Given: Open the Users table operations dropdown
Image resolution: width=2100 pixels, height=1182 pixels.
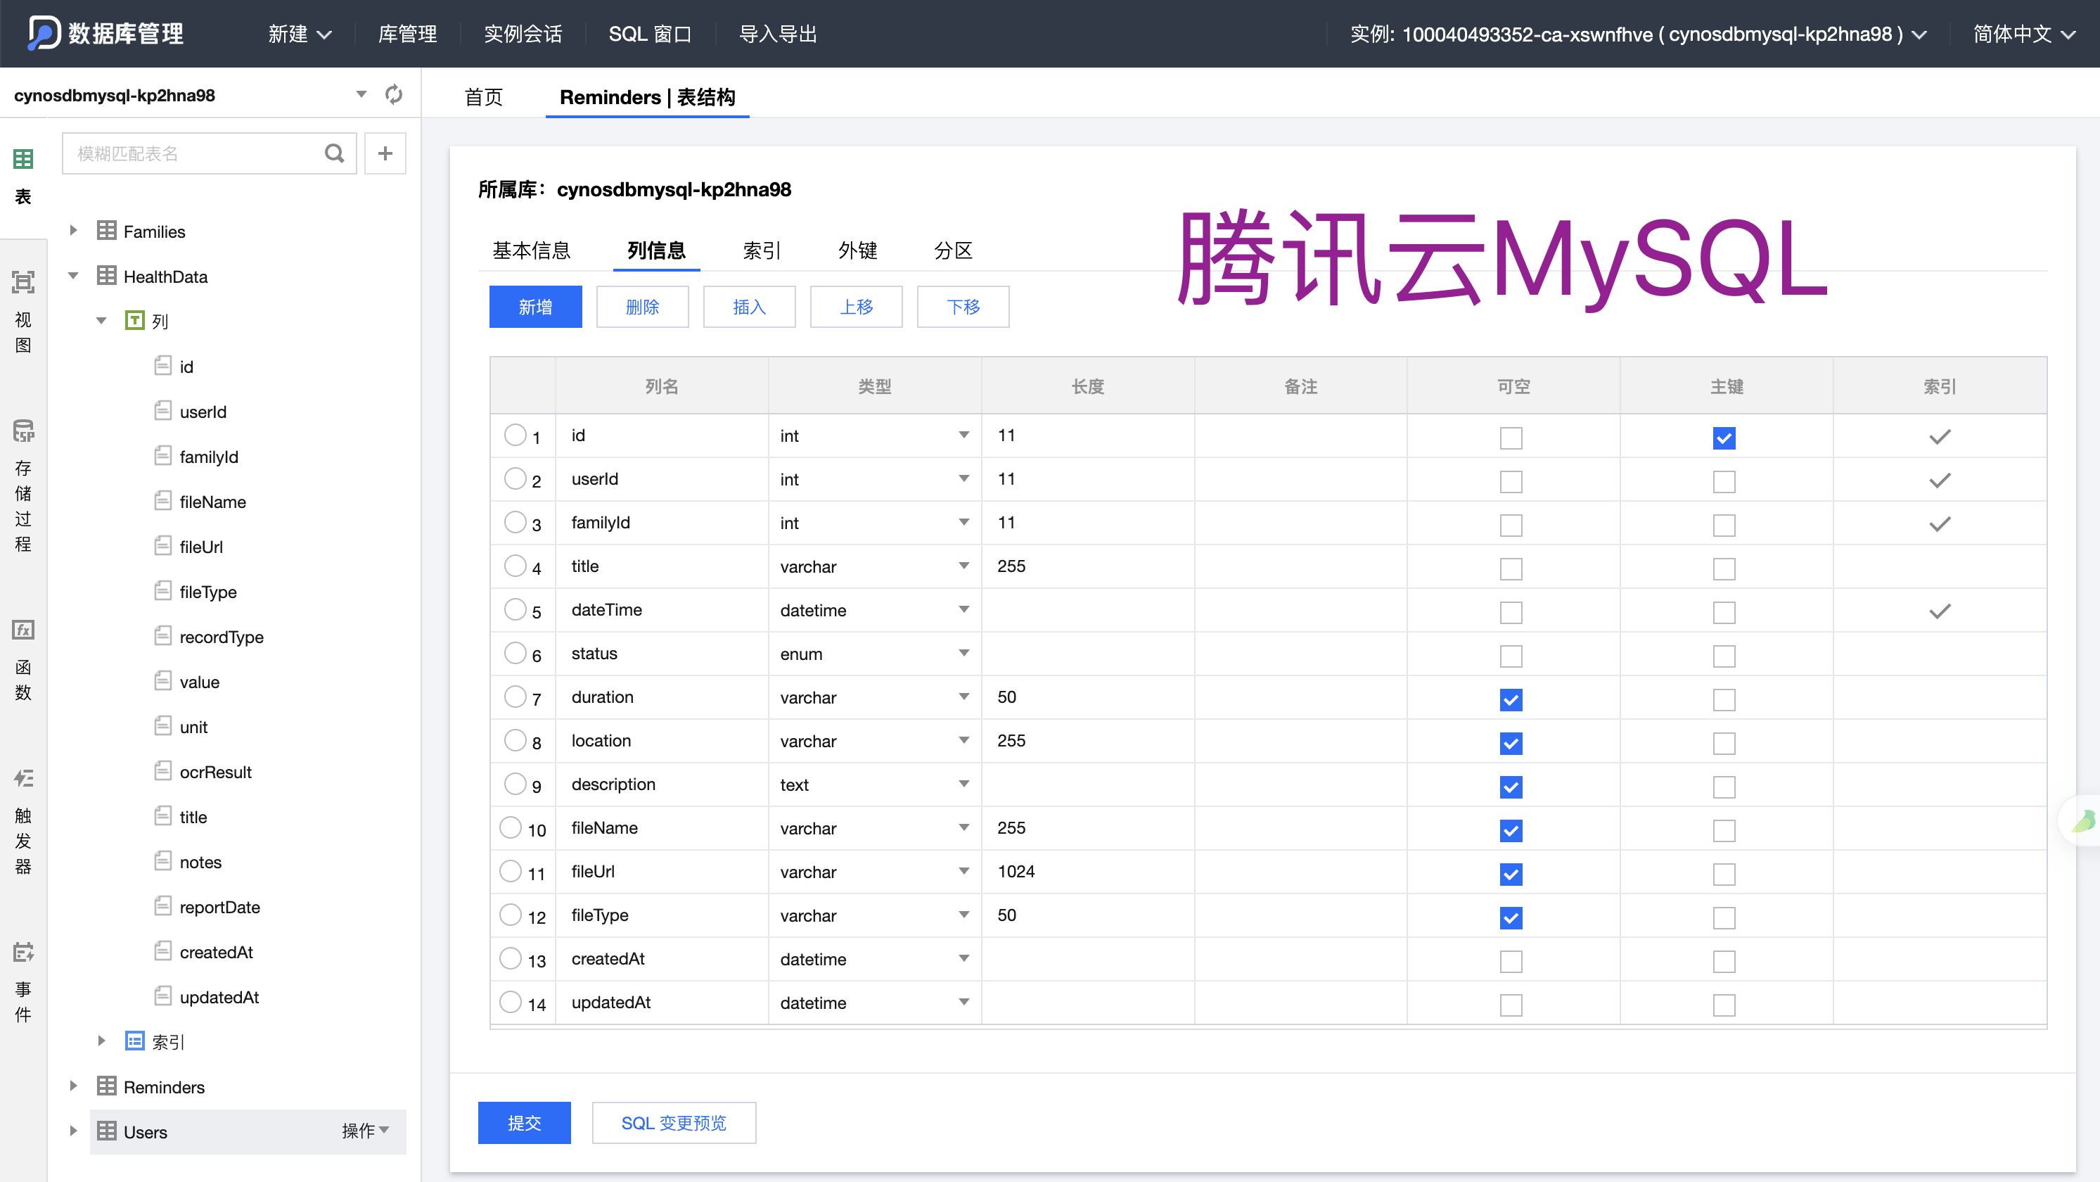Looking at the screenshot, I should (365, 1131).
